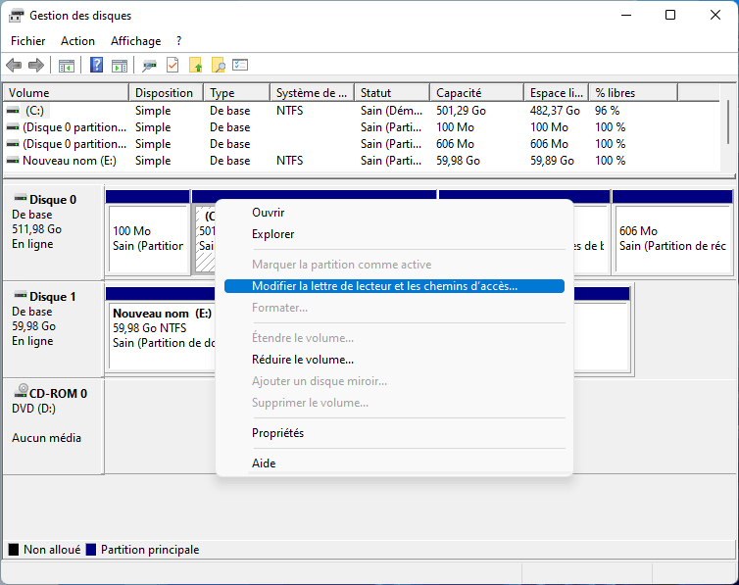Click the folder with magnifier icon
The width and height of the screenshot is (739, 585).
[x=218, y=66]
